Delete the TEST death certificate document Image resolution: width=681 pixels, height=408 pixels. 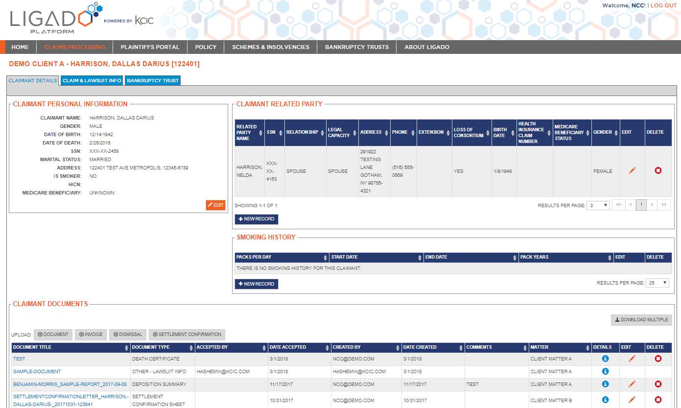point(658,359)
